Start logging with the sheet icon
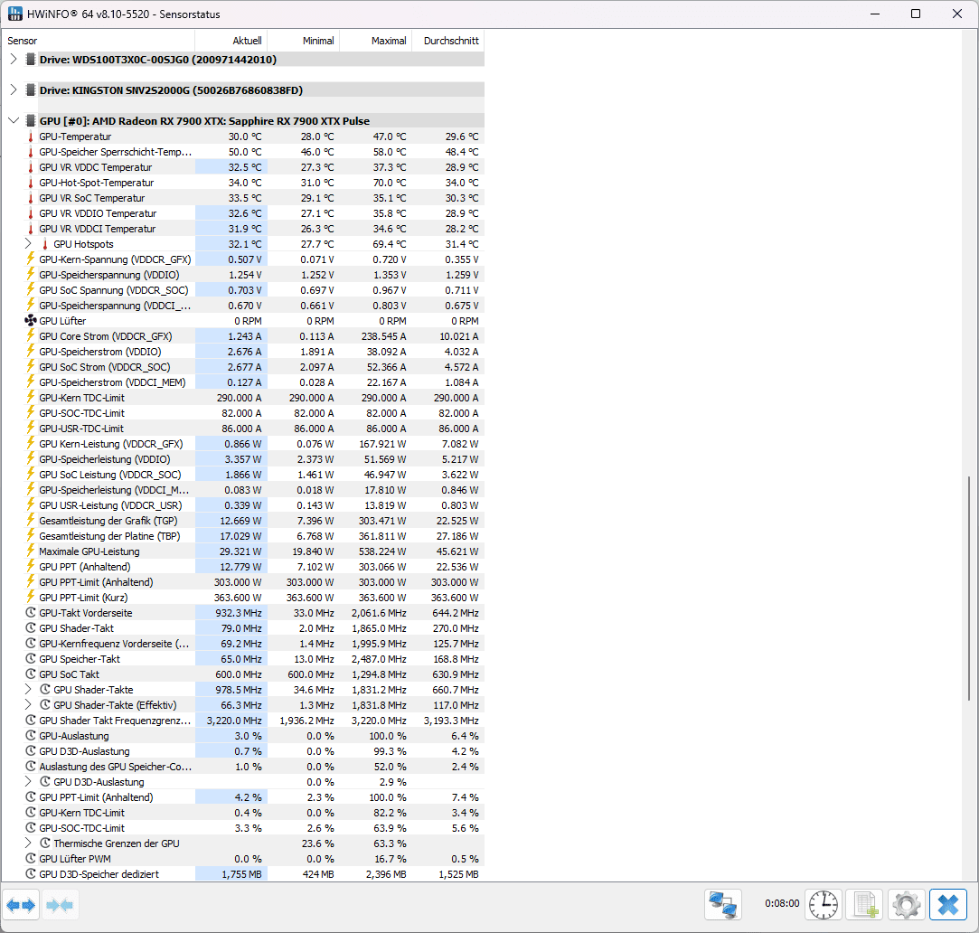The image size is (979, 933). (865, 905)
